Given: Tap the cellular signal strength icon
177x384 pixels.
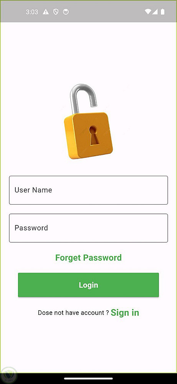Looking at the screenshot, I should pyautogui.click(x=155, y=12).
